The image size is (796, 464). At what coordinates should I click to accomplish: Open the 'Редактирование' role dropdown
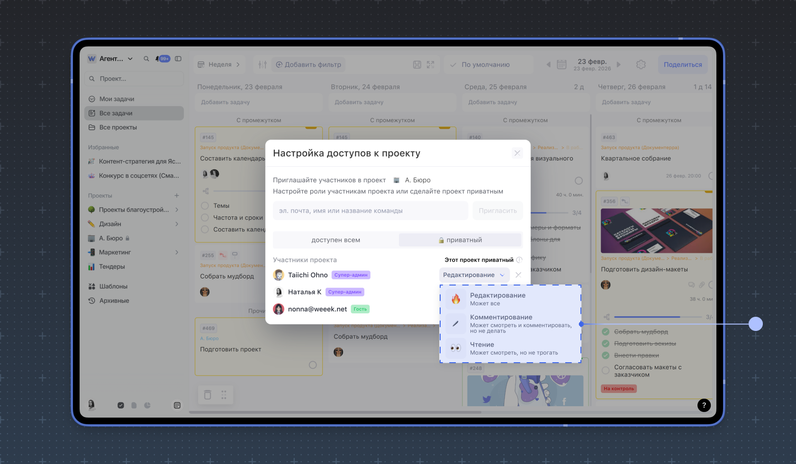474,275
